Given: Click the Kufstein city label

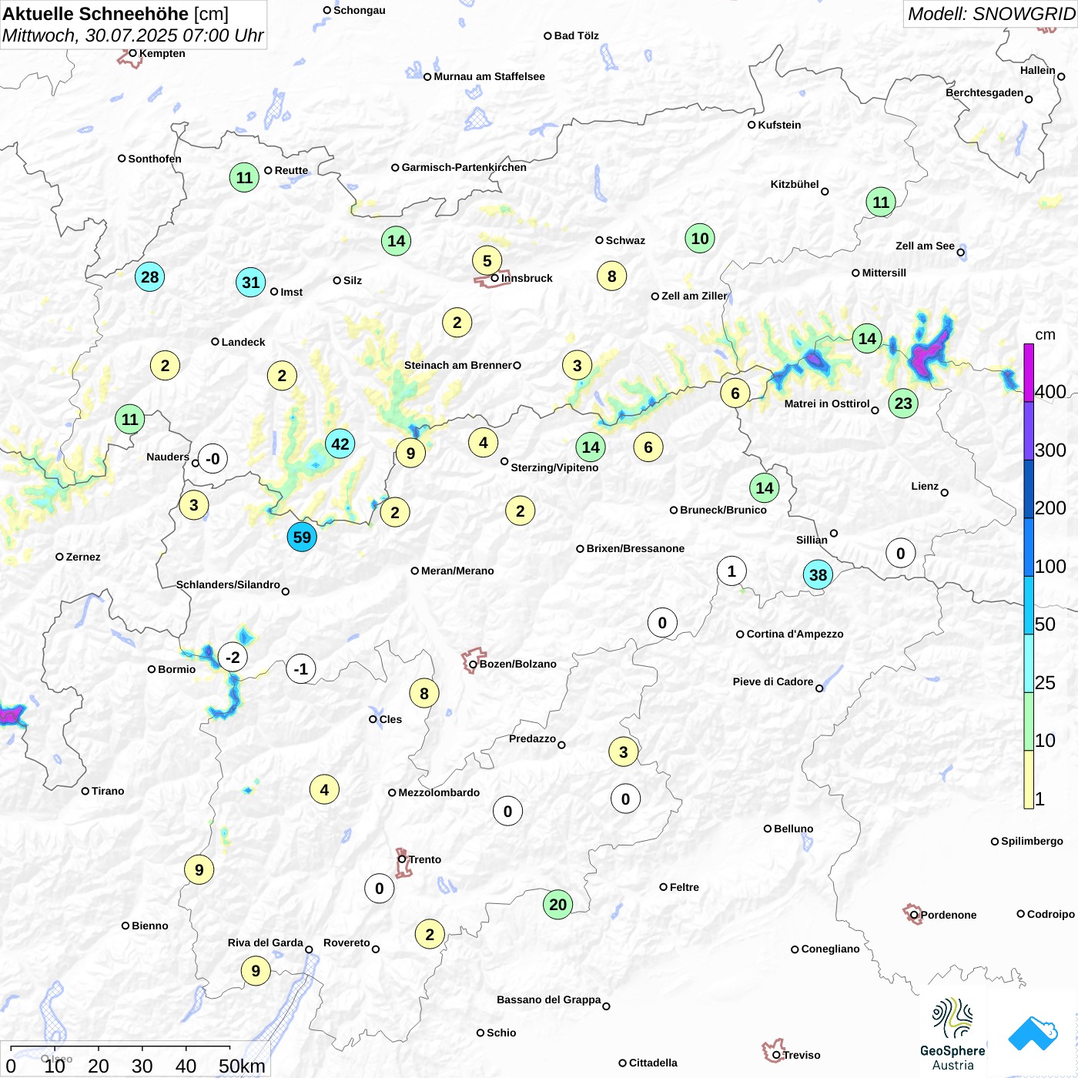Looking at the screenshot, I should [779, 125].
